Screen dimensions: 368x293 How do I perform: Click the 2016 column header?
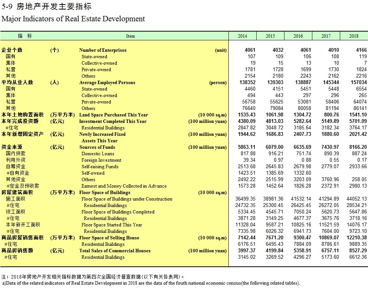(x=298, y=36)
